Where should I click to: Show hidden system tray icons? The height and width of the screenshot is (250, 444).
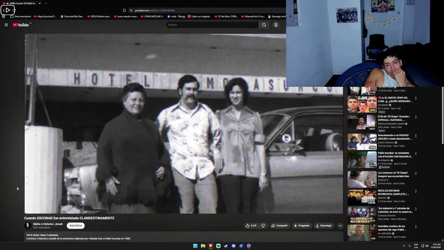point(404,246)
